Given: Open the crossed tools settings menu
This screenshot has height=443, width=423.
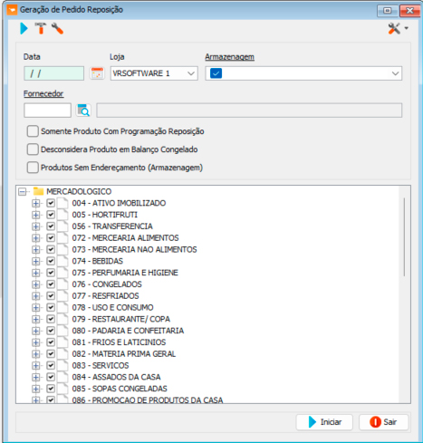Looking at the screenshot, I should click(398, 29).
